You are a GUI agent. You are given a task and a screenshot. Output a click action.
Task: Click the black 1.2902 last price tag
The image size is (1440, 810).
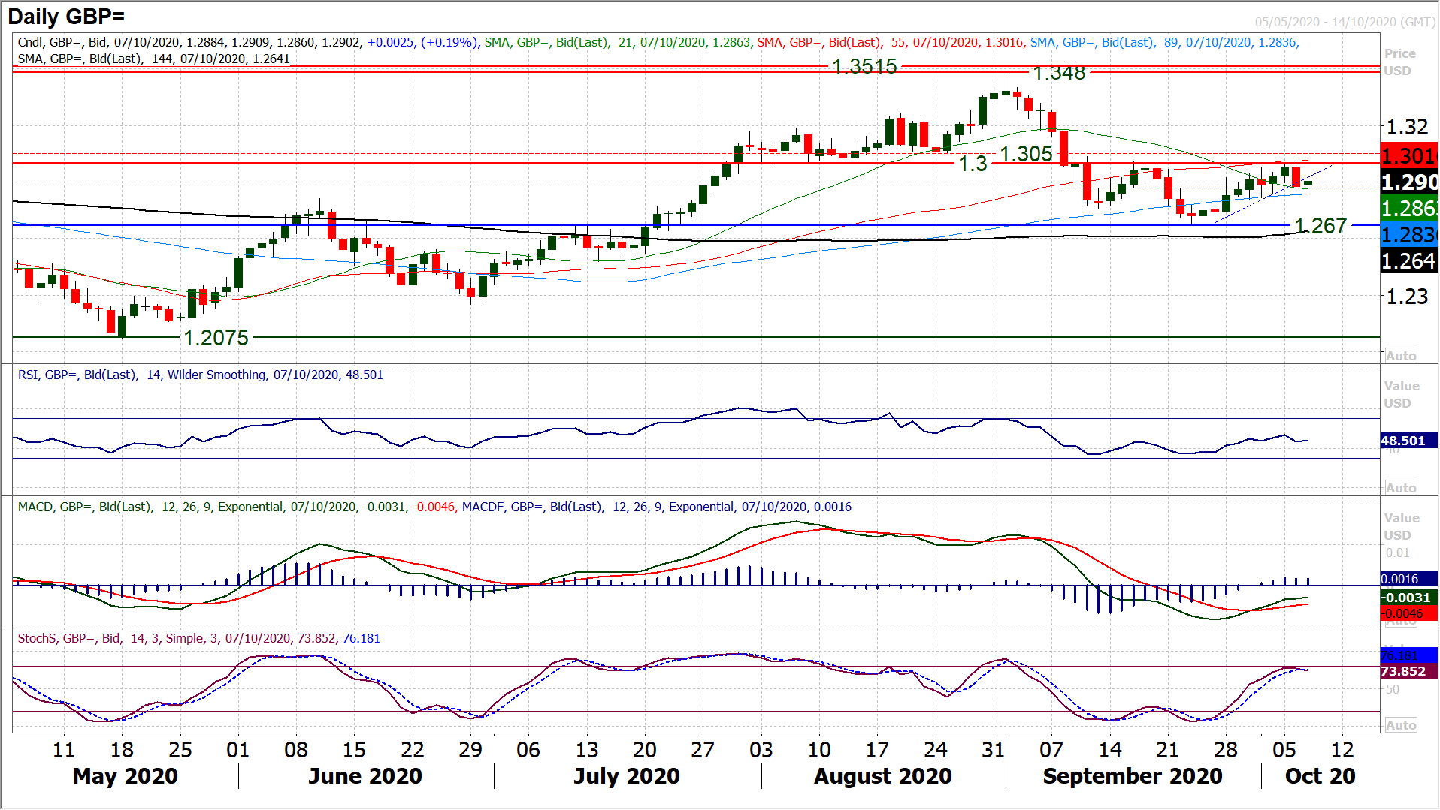pyautogui.click(x=1409, y=182)
